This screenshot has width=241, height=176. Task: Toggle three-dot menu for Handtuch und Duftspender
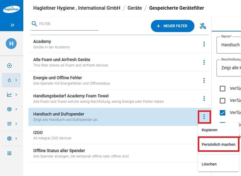pyautogui.click(x=204, y=117)
